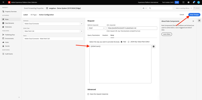Switch to Body tab
The image size is (202, 100).
(112, 35)
